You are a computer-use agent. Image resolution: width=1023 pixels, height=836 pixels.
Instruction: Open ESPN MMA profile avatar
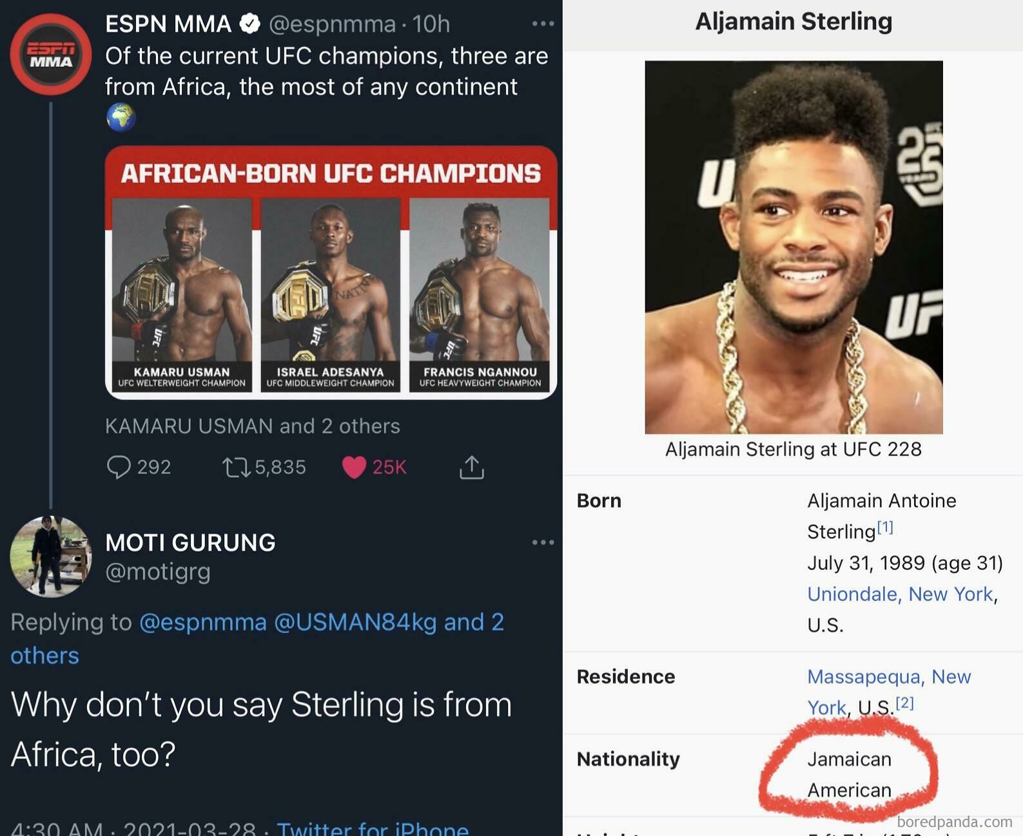(x=50, y=55)
